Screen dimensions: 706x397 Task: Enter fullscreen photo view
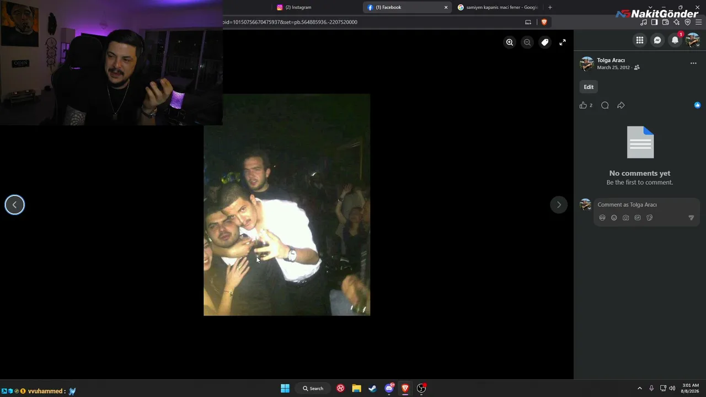point(563,42)
